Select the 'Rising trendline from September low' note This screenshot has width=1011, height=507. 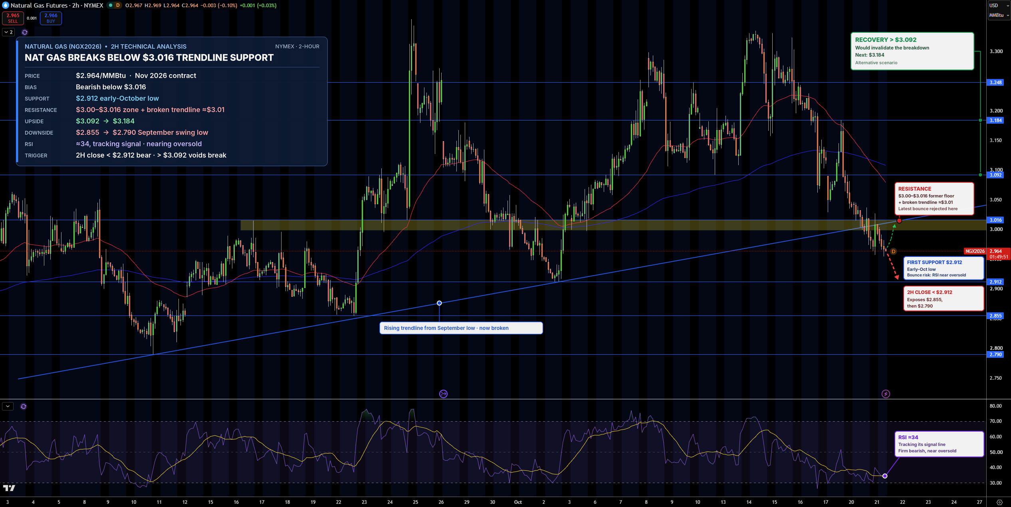461,328
